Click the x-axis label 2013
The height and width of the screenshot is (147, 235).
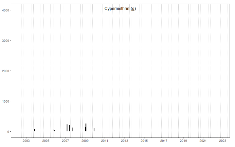(x=124, y=141)
